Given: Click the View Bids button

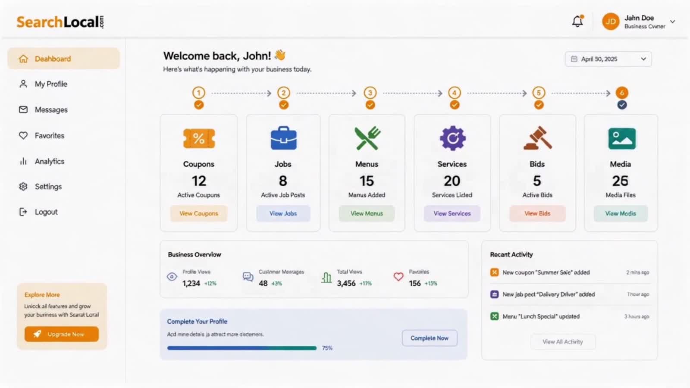Looking at the screenshot, I should [x=537, y=213].
